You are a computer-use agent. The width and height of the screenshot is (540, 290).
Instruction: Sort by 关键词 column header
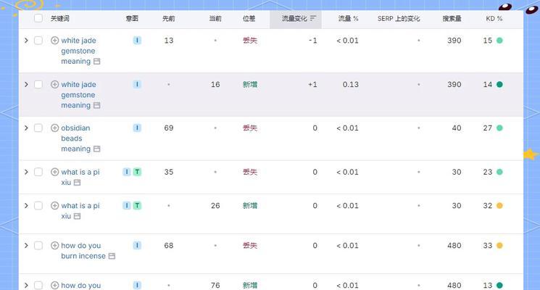(60, 19)
